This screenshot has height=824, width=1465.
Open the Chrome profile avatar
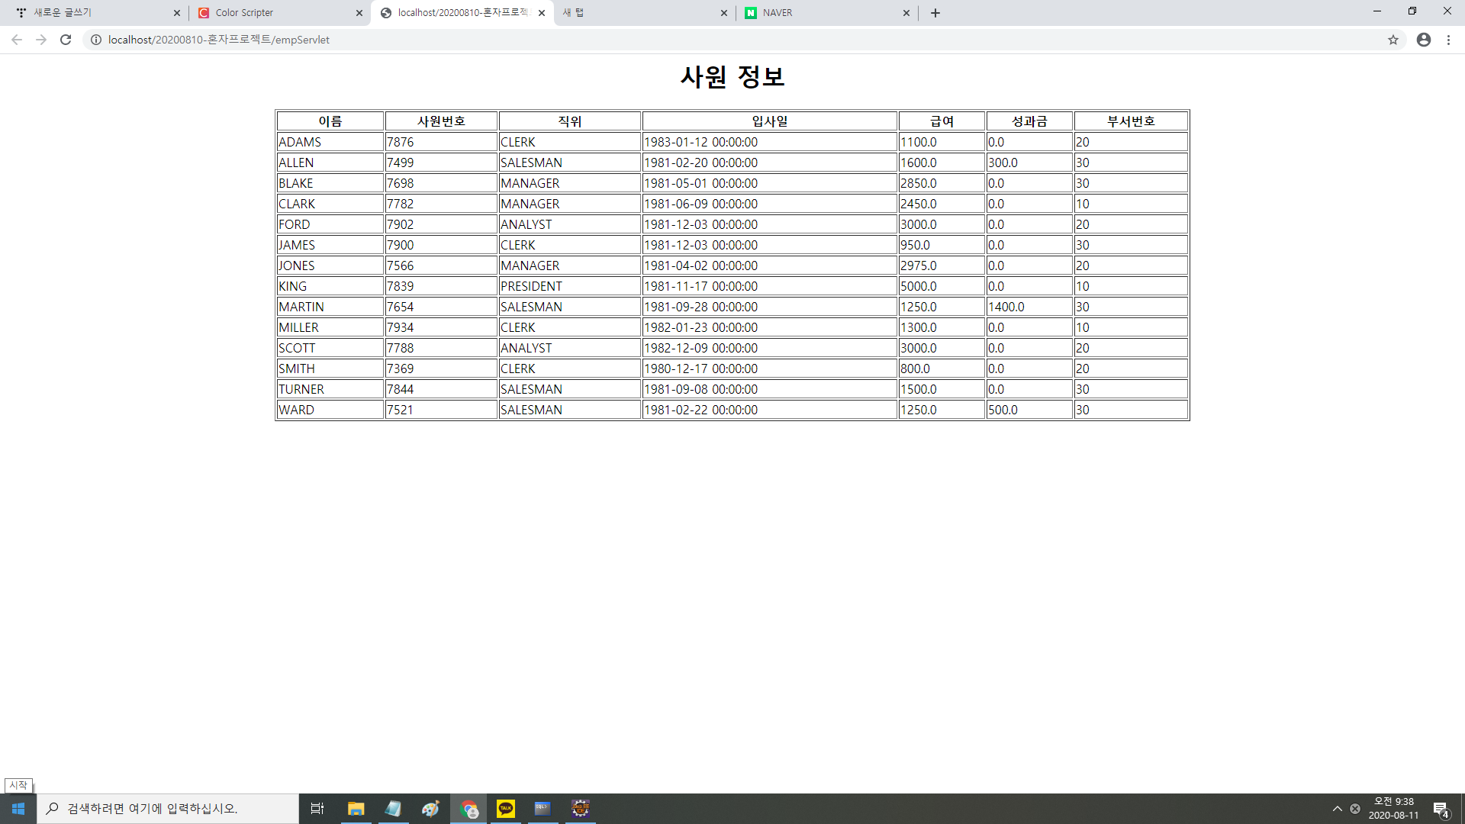(1424, 40)
